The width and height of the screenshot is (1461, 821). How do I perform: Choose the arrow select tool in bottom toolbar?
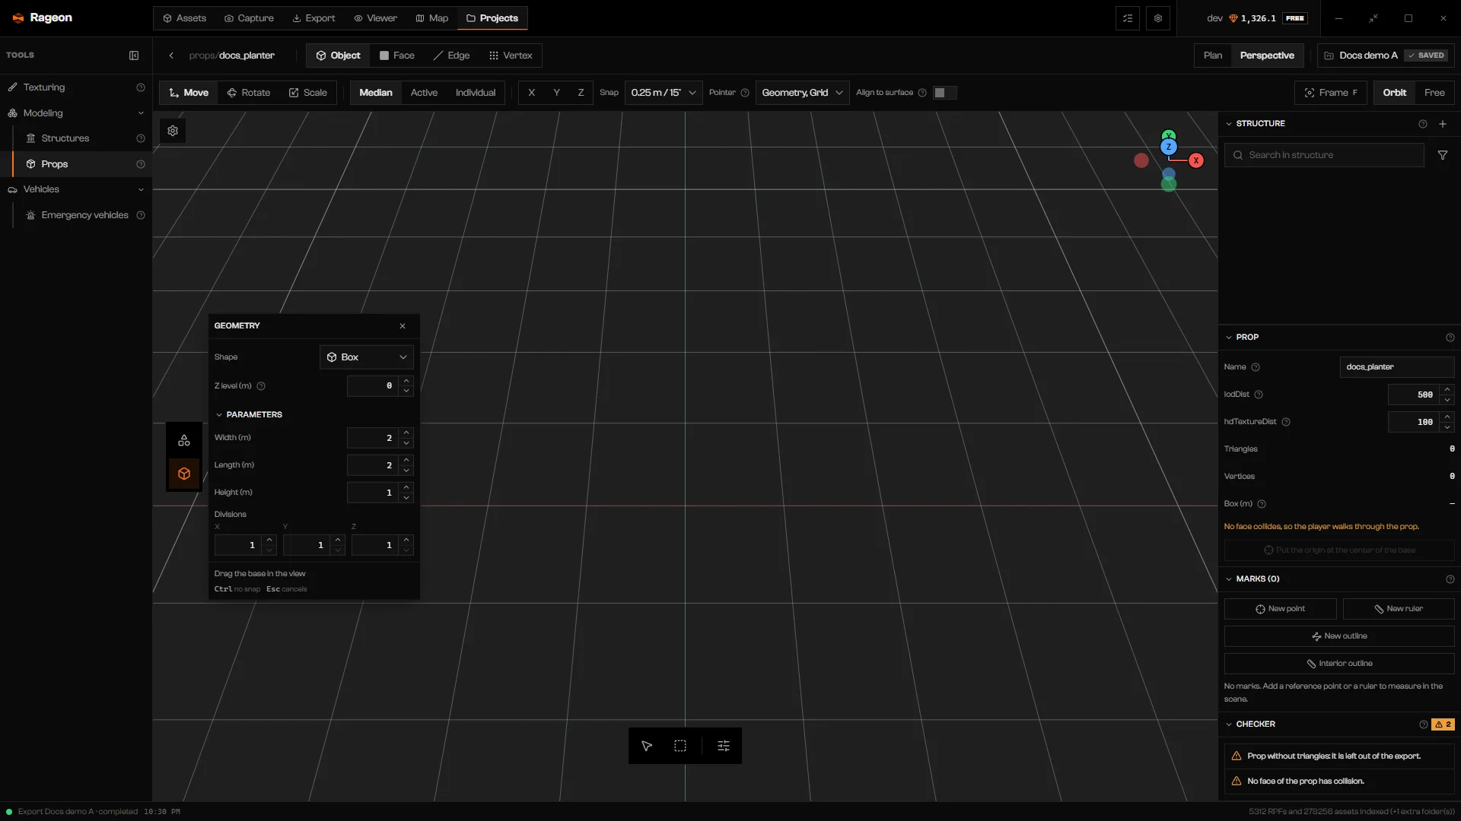click(x=647, y=746)
